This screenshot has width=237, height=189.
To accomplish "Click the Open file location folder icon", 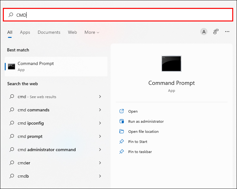I will 122,132.
